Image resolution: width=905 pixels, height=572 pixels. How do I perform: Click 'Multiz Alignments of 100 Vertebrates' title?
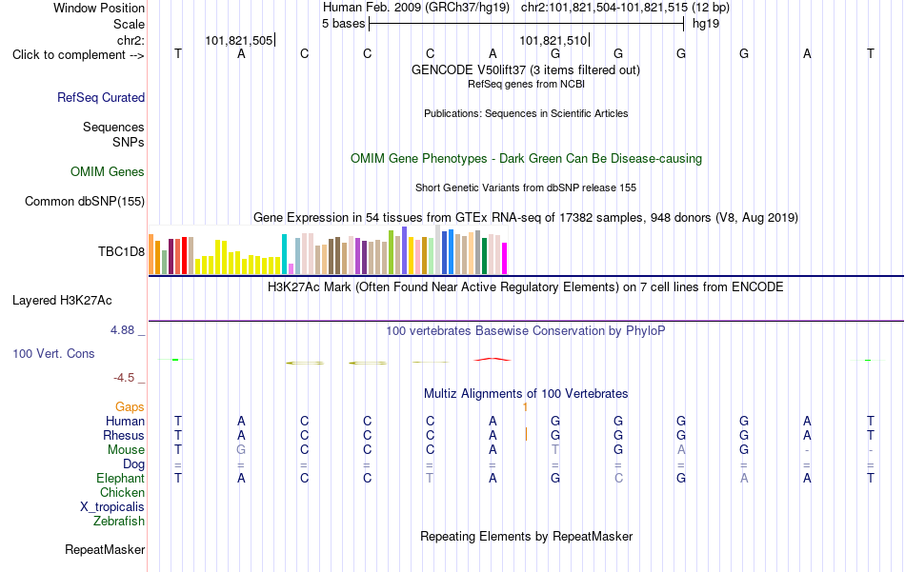point(526,394)
